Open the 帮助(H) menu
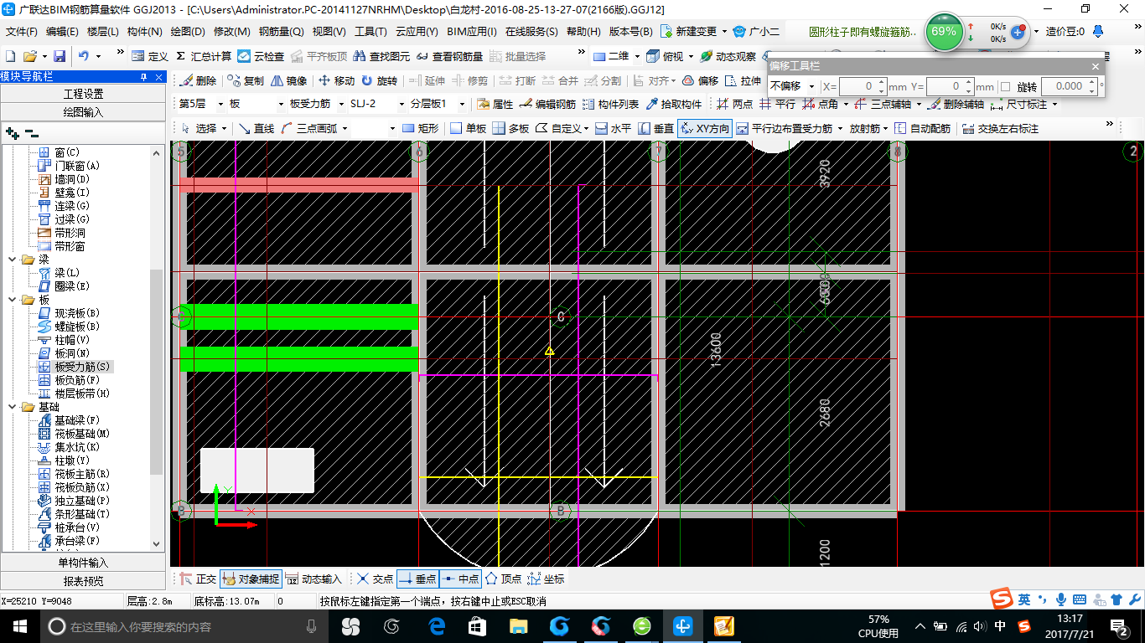1145x643 pixels. tap(583, 32)
